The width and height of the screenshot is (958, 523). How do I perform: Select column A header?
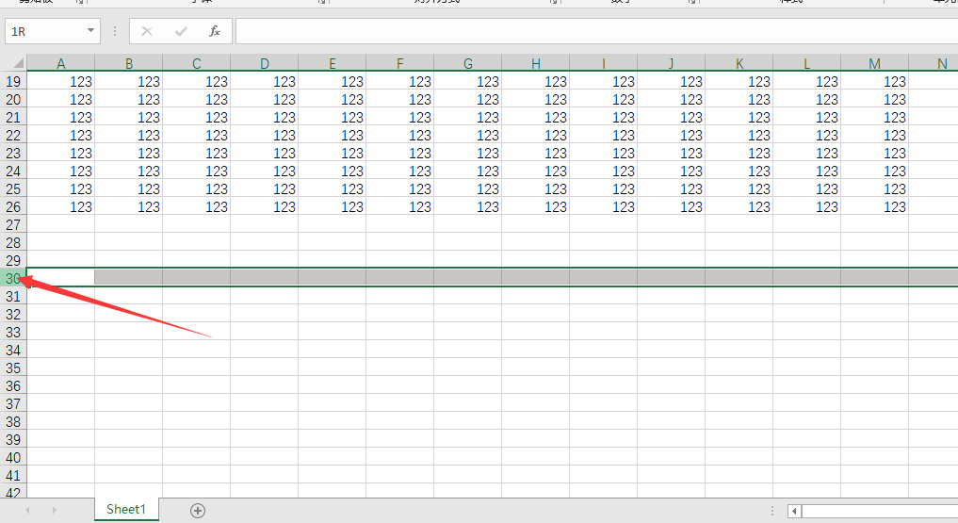(x=61, y=63)
